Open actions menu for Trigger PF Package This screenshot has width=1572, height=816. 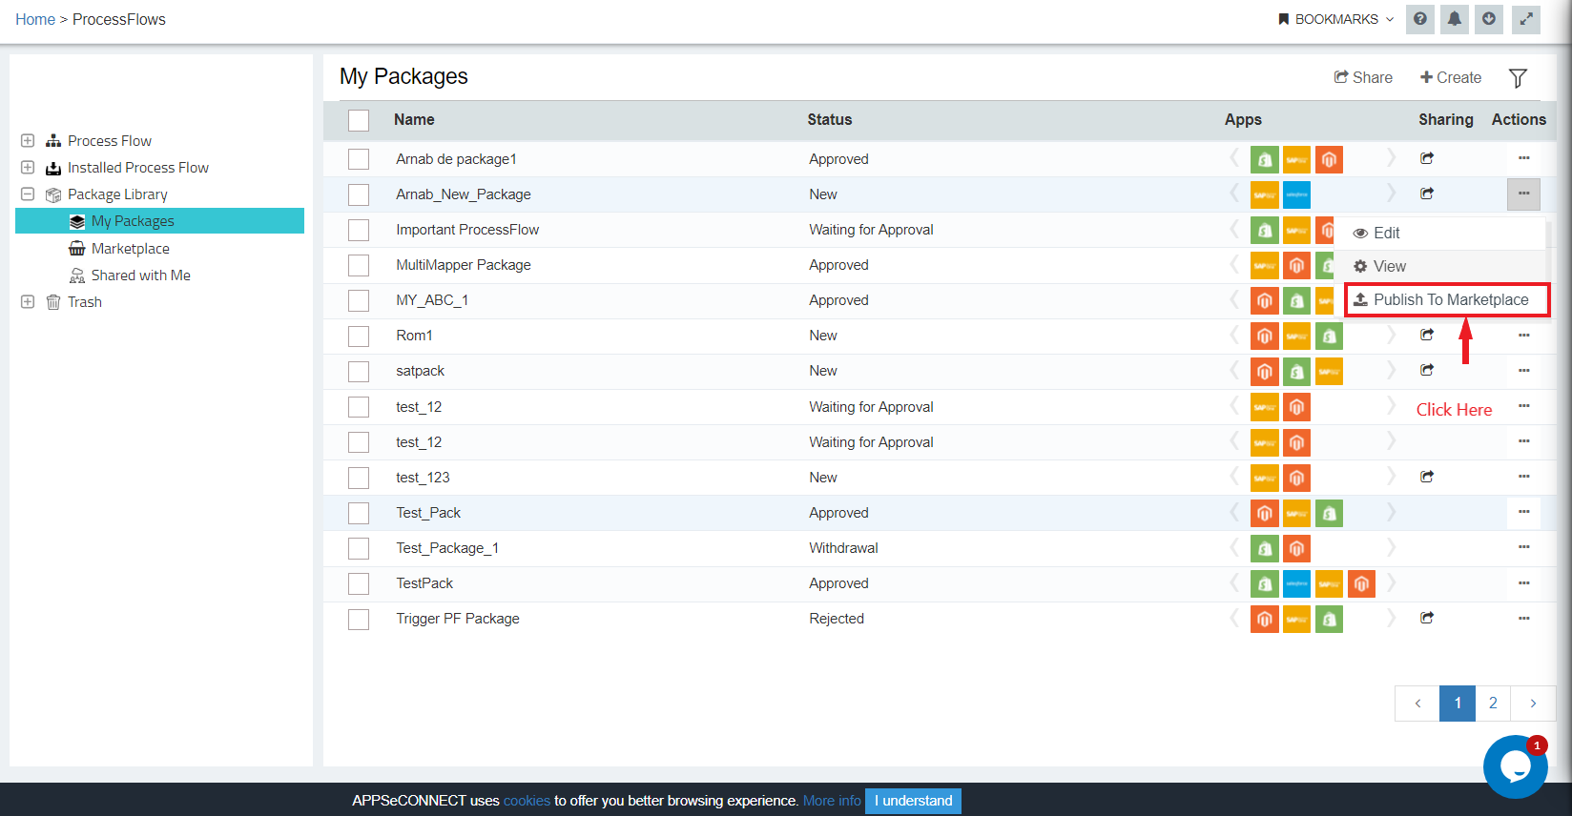[x=1523, y=618]
